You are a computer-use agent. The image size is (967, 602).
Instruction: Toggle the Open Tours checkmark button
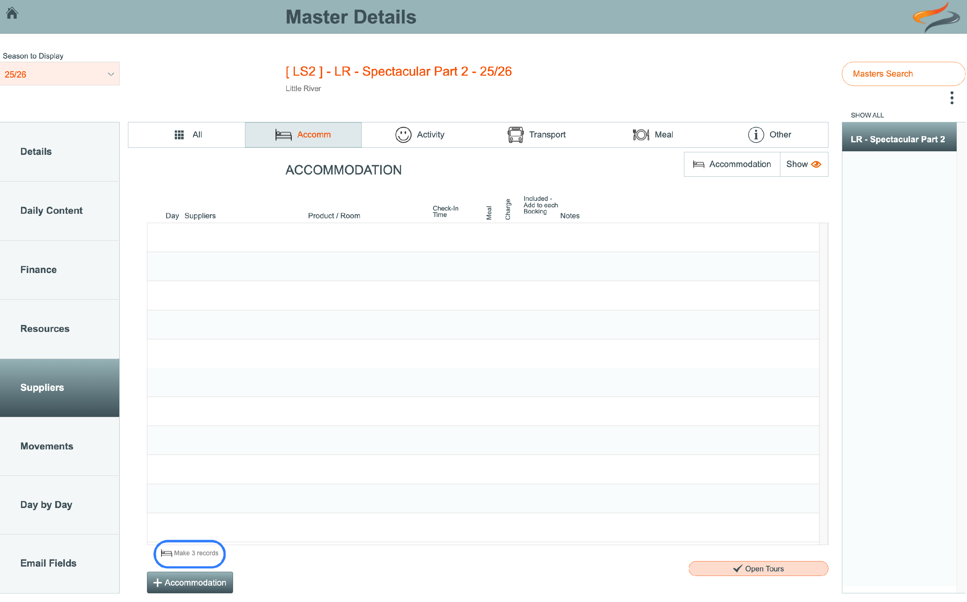pos(758,569)
